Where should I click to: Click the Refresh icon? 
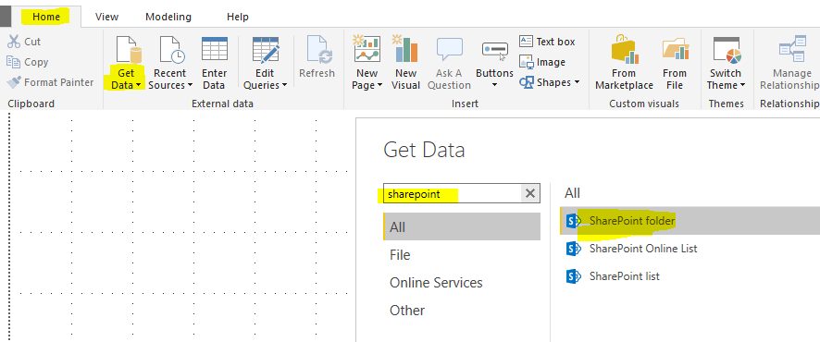tap(319, 50)
